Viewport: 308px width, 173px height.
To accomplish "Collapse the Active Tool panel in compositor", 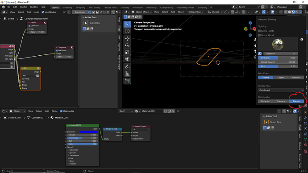I will (x=83, y=17).
